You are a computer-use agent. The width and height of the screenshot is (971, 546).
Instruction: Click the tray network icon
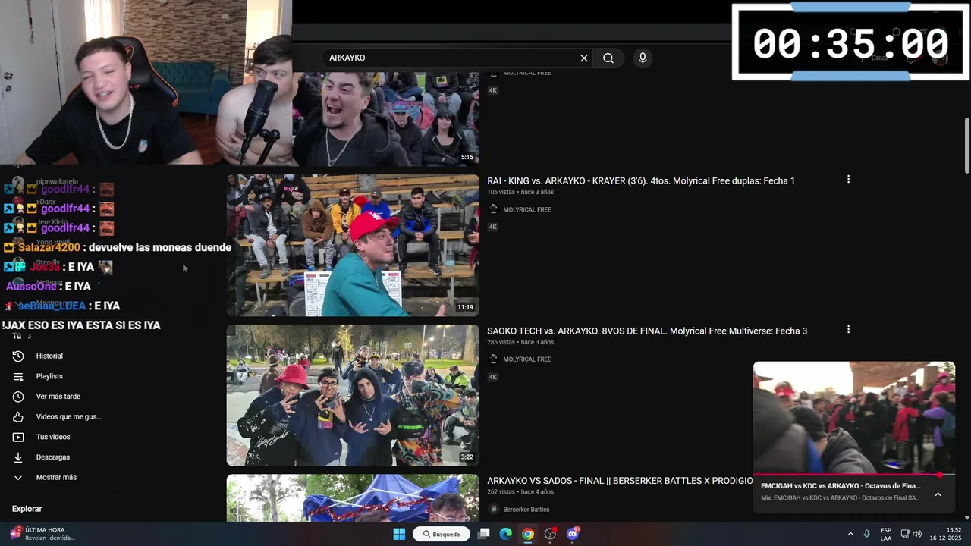click(905, 534)
